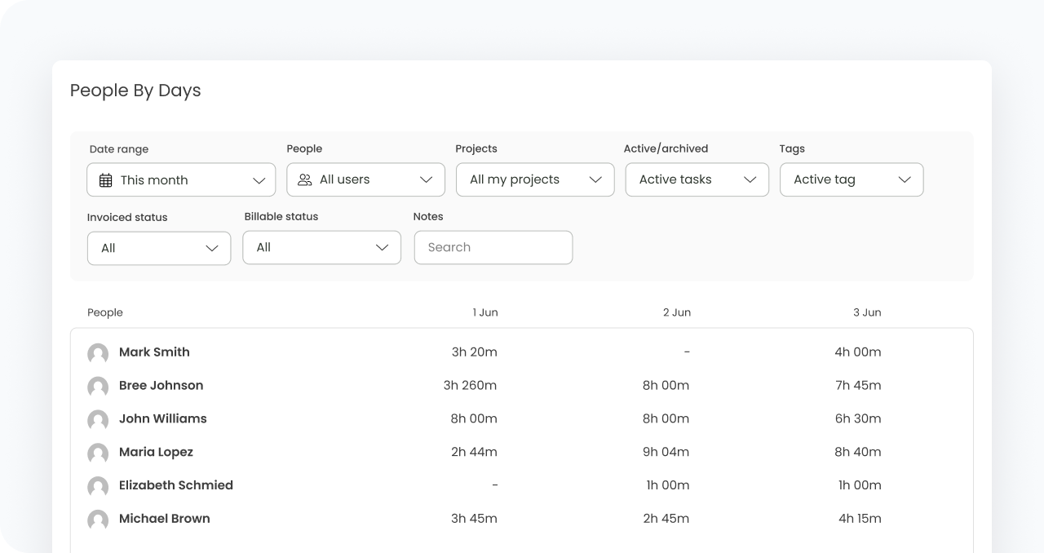Click Bree Johnson's avatar icon
This screenshot has height=553, width=1044.
tap(98, 387)
